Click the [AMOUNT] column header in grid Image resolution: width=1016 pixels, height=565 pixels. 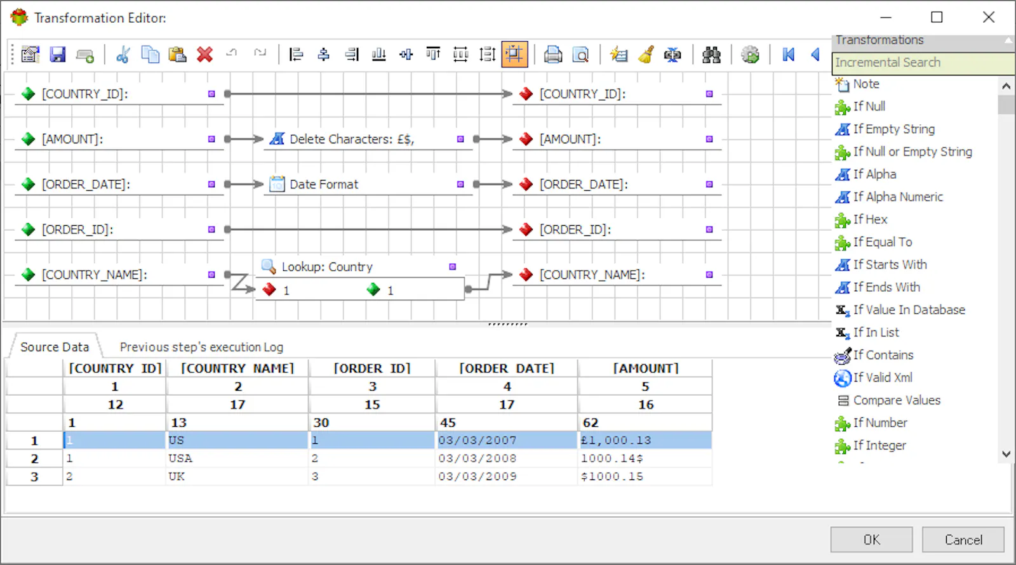pos(645,368)
